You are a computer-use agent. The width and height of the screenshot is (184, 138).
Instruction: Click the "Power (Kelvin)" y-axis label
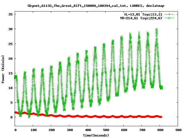pos(3,69)
